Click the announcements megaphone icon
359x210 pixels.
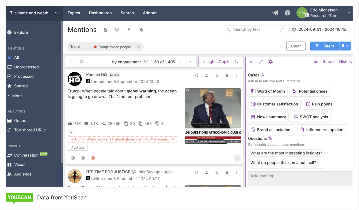(275, 13)
